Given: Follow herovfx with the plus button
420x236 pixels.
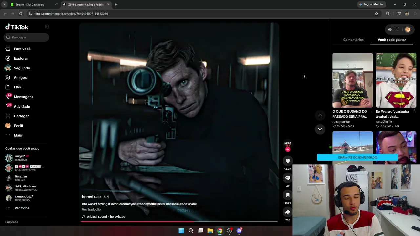Looking at the screenshot, I should click(x=288, y=149).
